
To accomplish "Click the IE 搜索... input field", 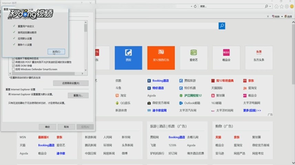I will (x=231, y=6).
